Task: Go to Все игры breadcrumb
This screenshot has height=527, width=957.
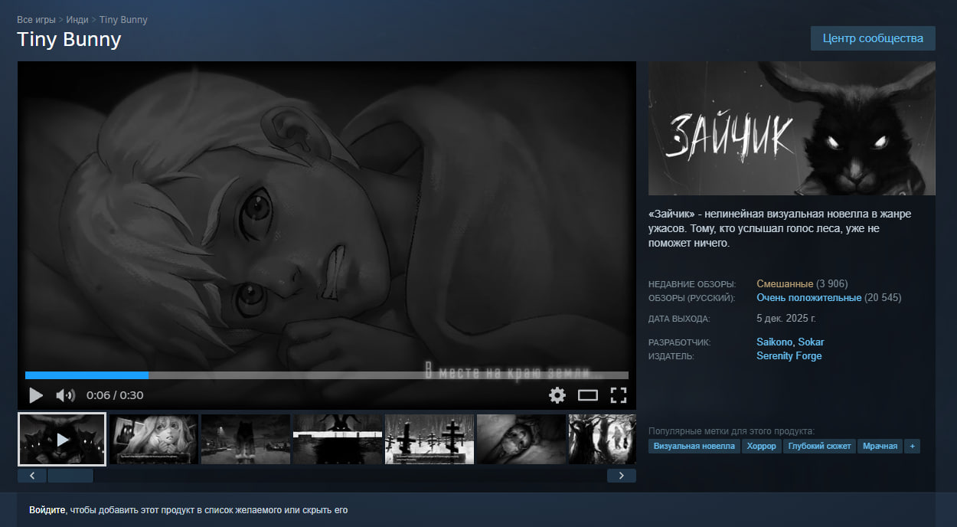Action: pyautogui.click(x=36, y=19)
